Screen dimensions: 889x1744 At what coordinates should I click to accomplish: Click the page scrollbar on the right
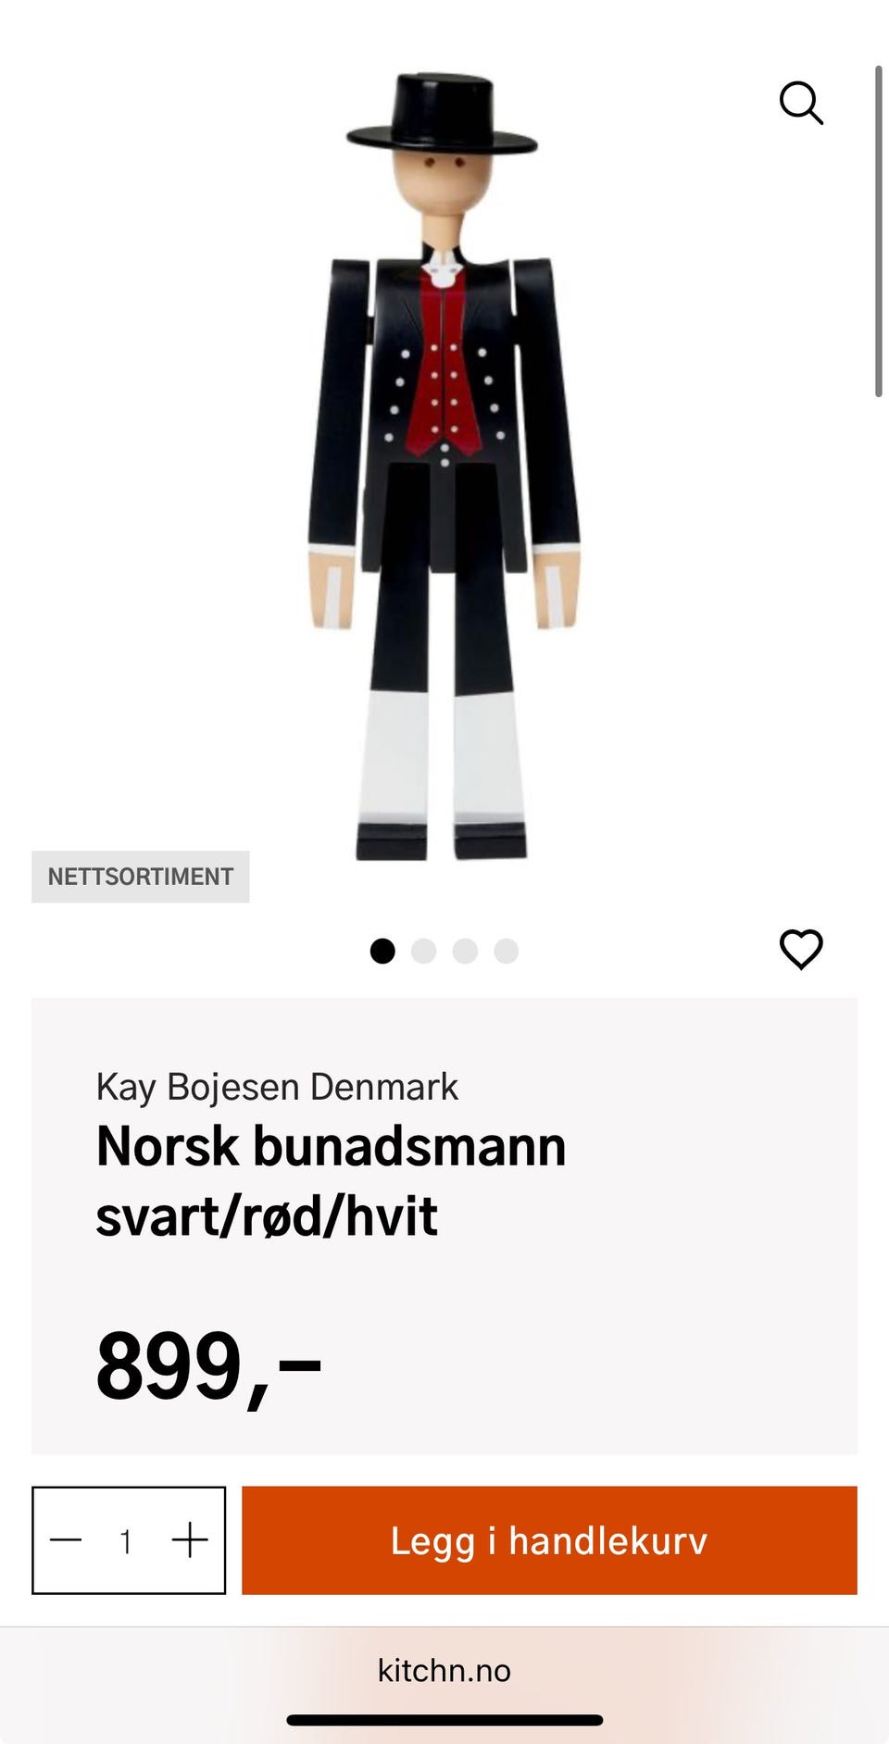click(x=878, y=231)
